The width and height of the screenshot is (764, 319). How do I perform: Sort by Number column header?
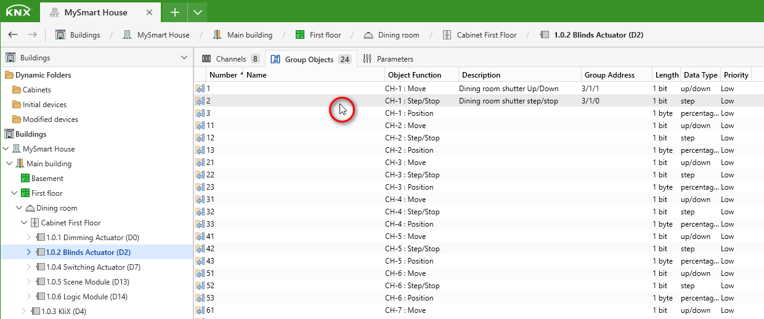(x=226, y=75)
